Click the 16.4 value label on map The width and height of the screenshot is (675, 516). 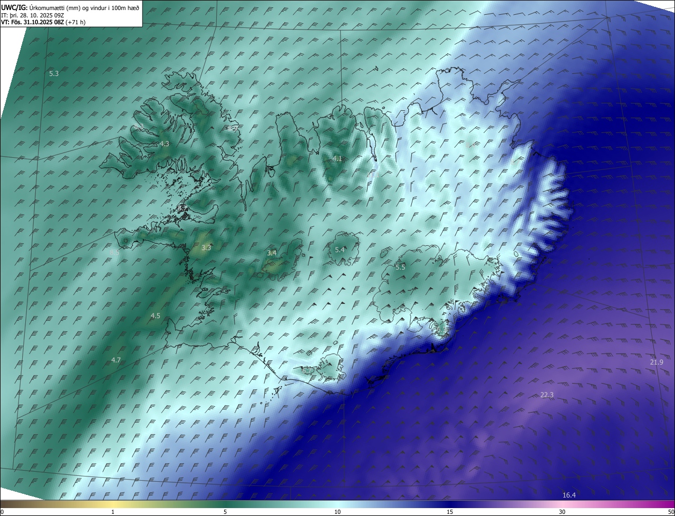point(569,495)
